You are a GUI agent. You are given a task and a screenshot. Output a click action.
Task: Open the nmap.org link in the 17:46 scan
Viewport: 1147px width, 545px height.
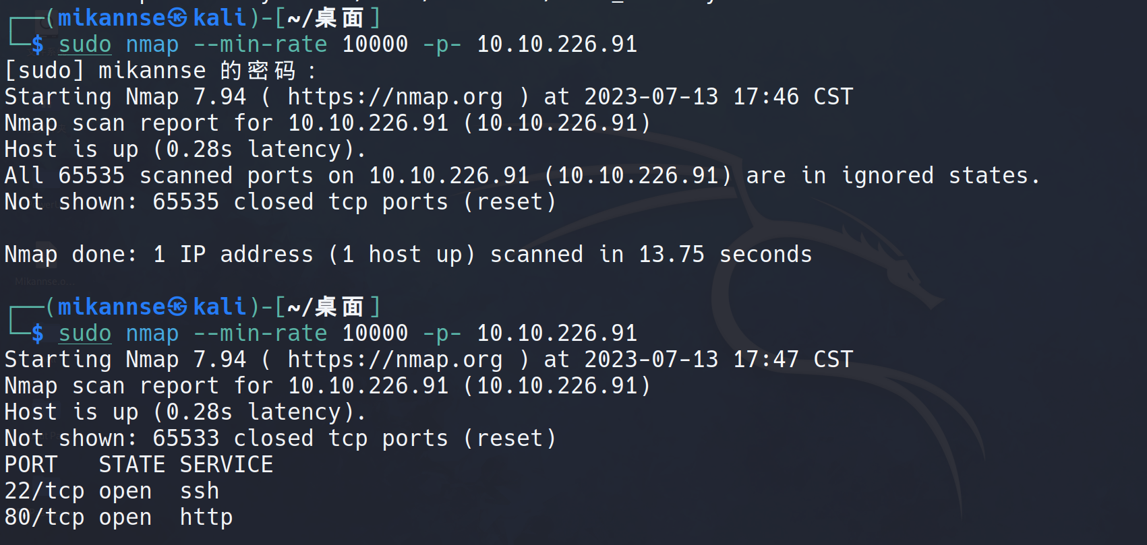[x=395, y=97]
